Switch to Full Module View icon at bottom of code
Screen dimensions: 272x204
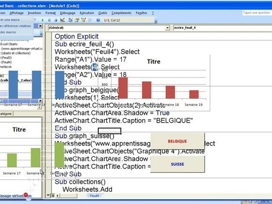tap(53, 195)
